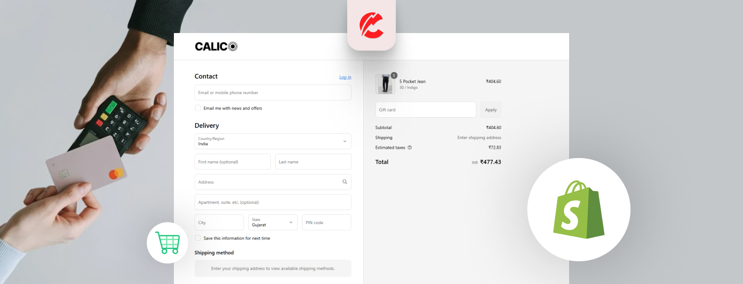
Task: Click the Last name field
Action: click(313, 162)
